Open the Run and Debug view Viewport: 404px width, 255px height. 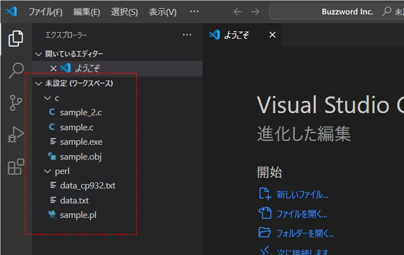16,135
